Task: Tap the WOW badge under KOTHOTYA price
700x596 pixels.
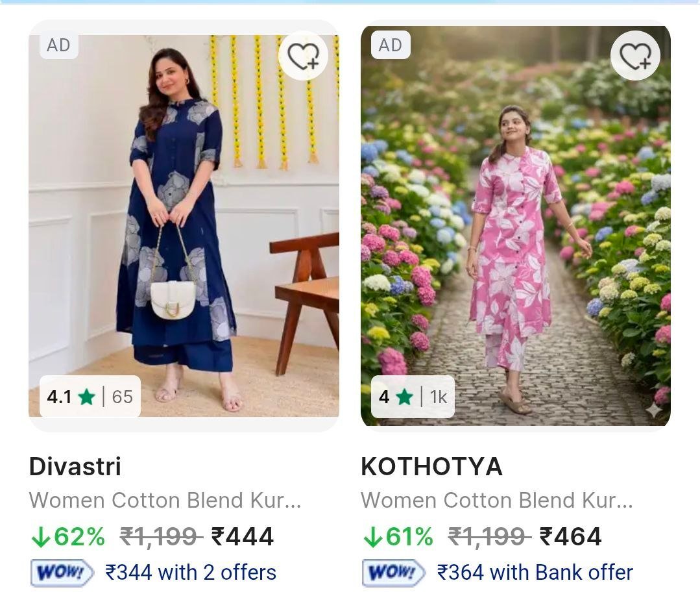Action: coord(394,573)
